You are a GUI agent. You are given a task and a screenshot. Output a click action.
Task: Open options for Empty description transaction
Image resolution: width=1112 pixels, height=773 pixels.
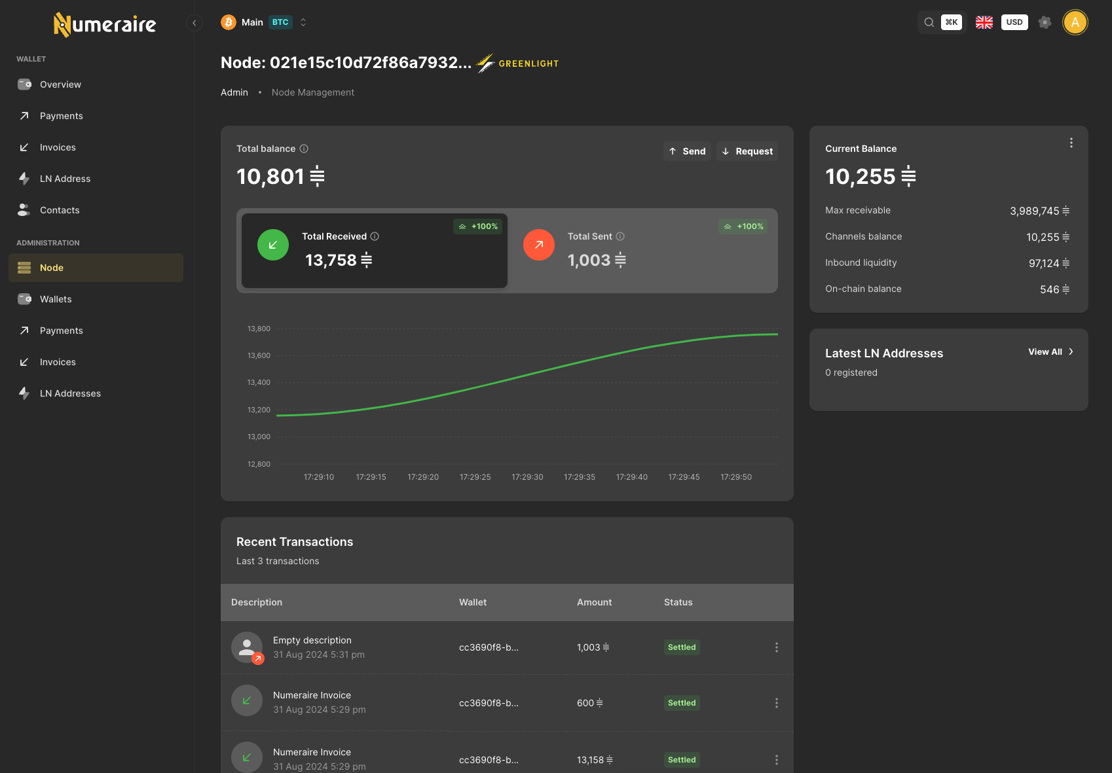point(777,647)
